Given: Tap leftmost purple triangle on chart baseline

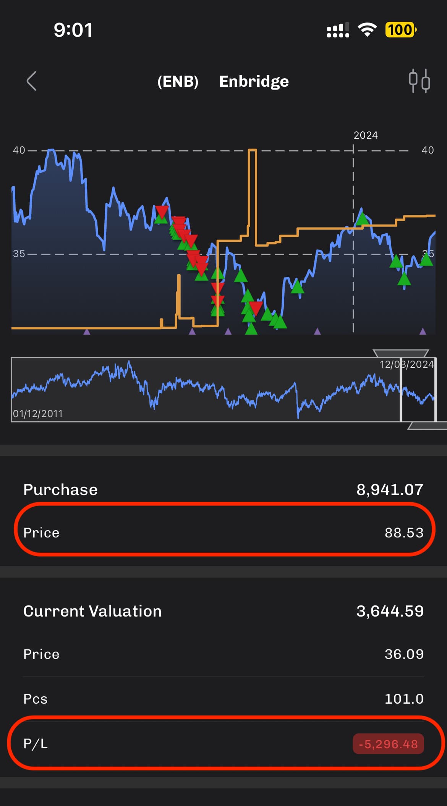Looking at the screenshot, I should point(87,332).
